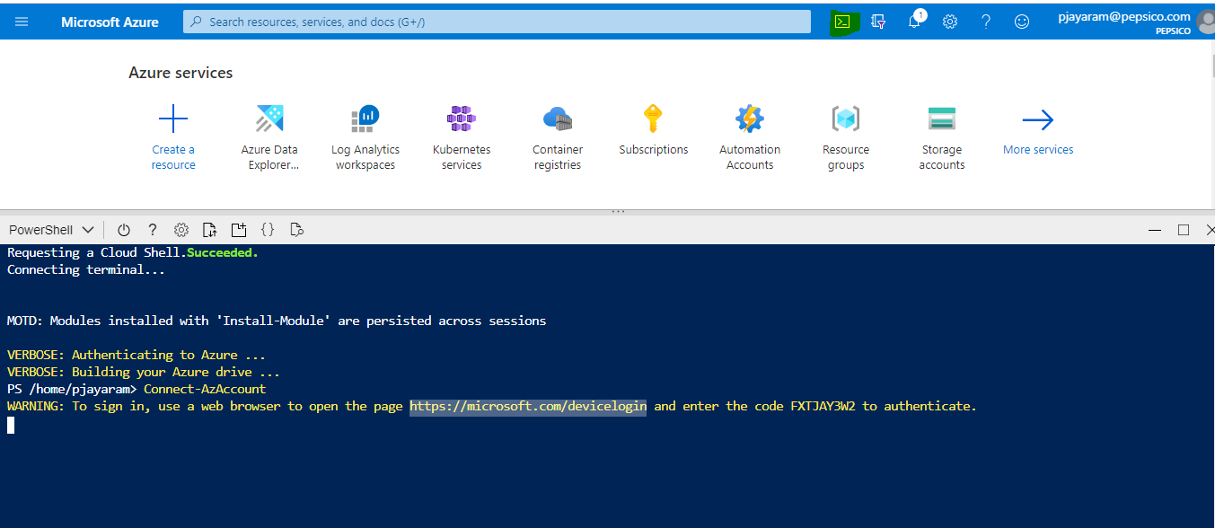The image size is (1215, 528).
Task: Click the More services arrow icon
Action: 1038,119
